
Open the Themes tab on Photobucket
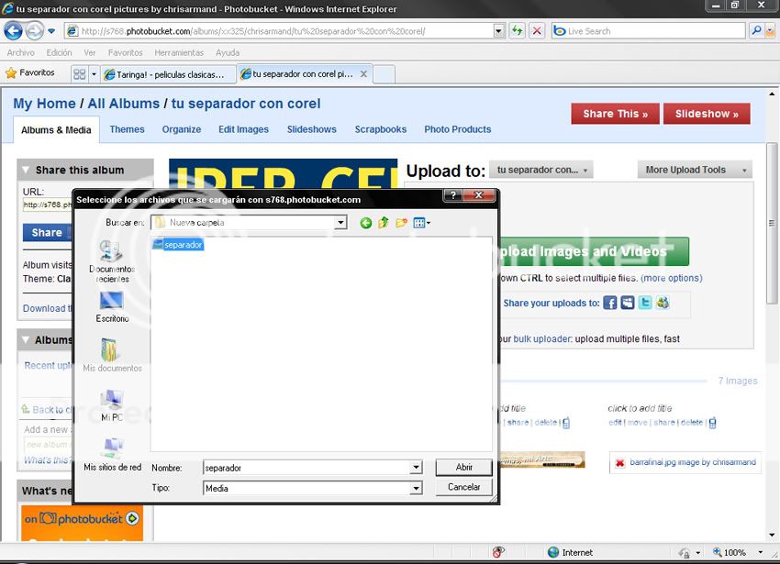pos(127,129)
